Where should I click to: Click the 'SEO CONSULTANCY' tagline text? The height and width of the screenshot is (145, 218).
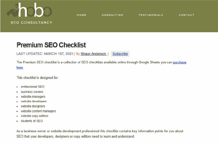tap(31, 22)
